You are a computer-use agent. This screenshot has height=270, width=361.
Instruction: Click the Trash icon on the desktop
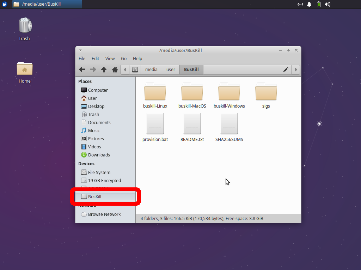25,25
